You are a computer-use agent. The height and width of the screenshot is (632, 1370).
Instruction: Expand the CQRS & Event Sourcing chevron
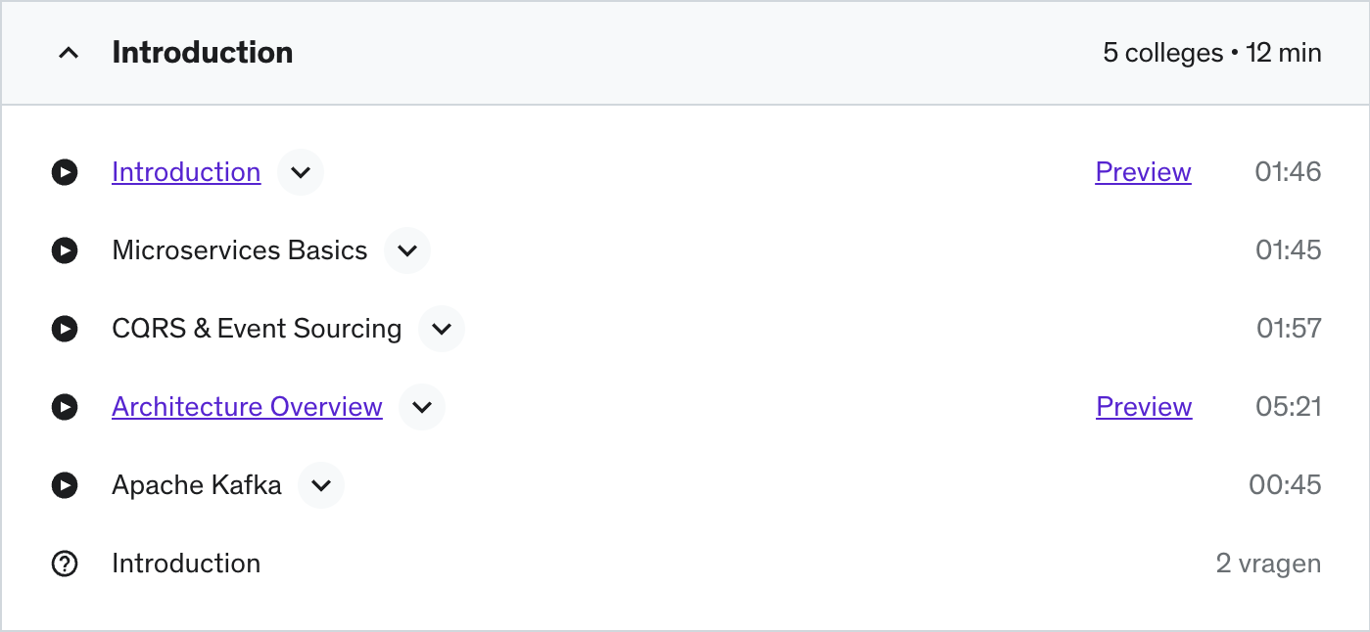pyautogui.click(x=442, y=329)
